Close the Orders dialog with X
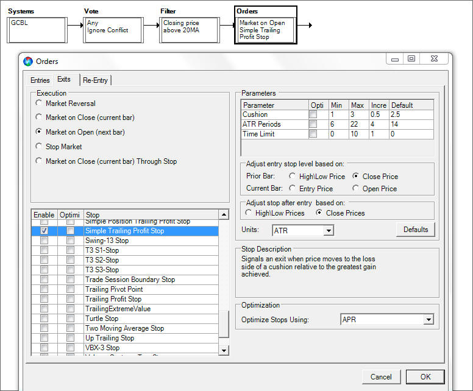Screen dimensions: 473x391 434,59
